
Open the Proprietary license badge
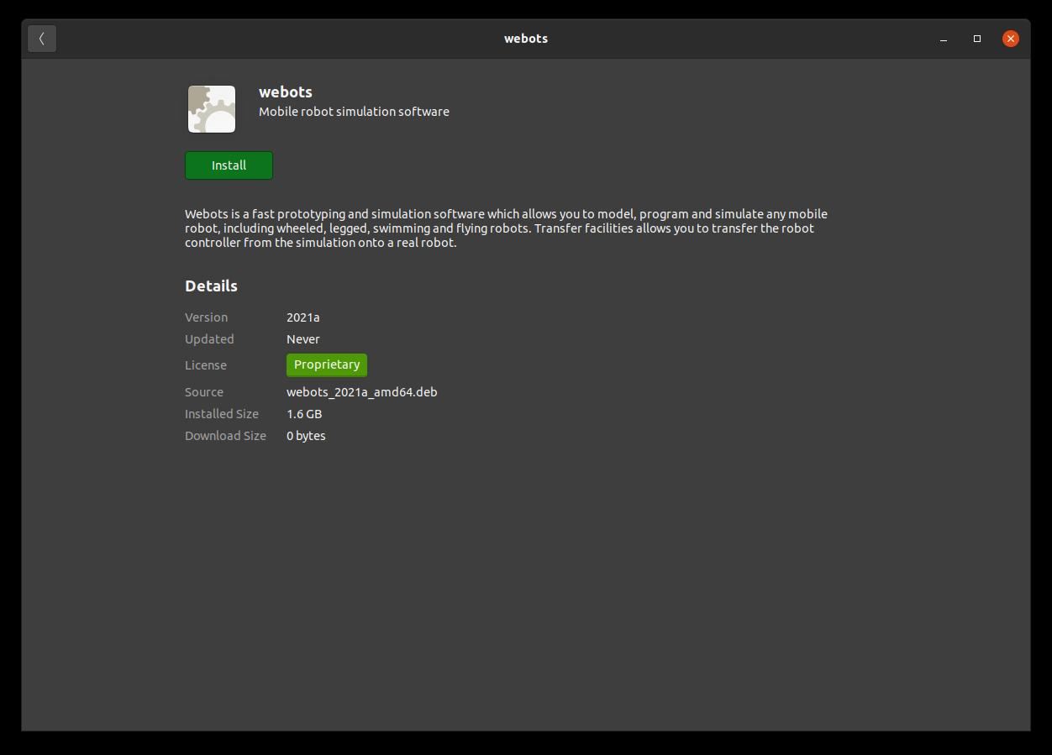(x=327, y=364)
